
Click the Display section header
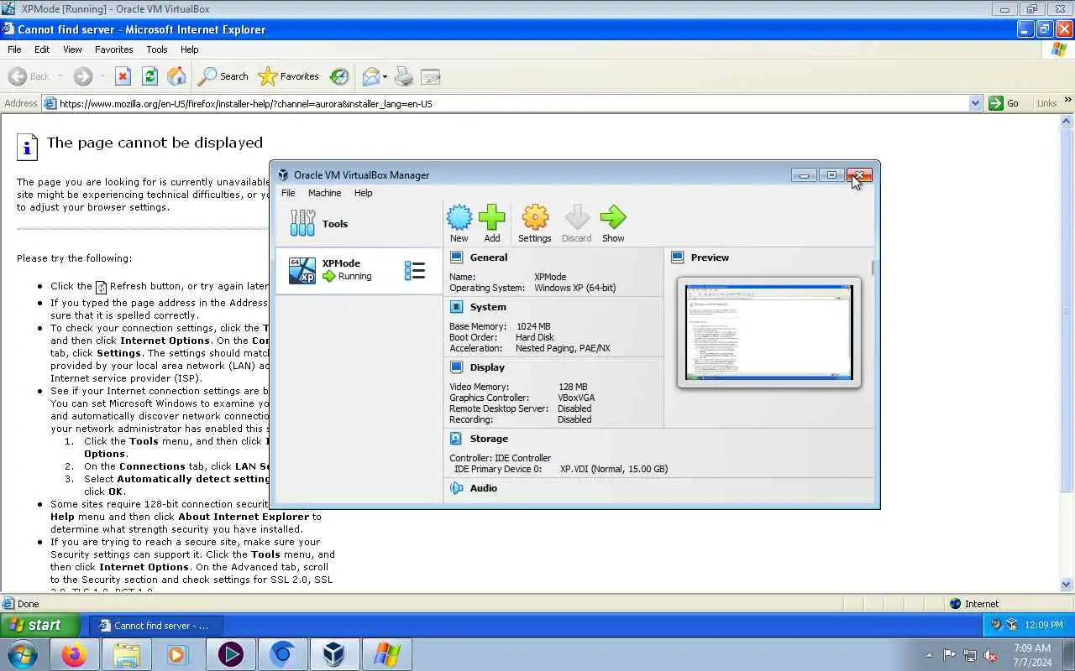coord(487,367)
